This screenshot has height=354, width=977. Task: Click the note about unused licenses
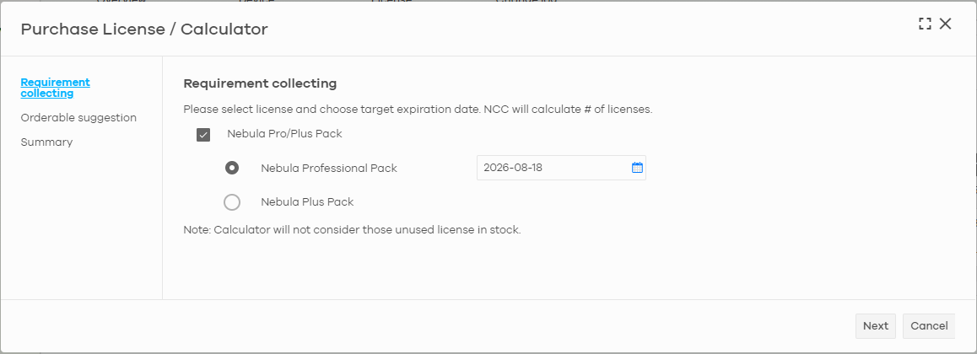[x=352, y=229]
